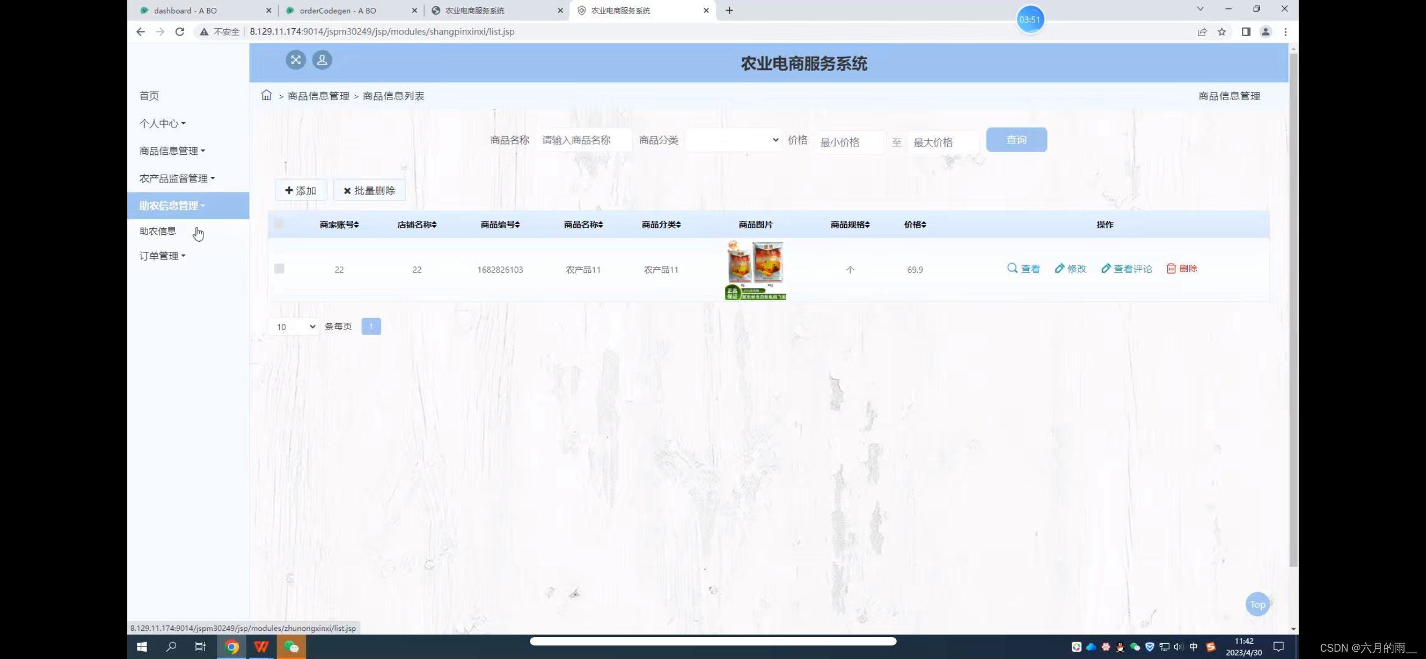The height and width of the screenshot is (659, 1426).
Task: Click the home icon in breadcrumb
Action: tap(266, 95)
